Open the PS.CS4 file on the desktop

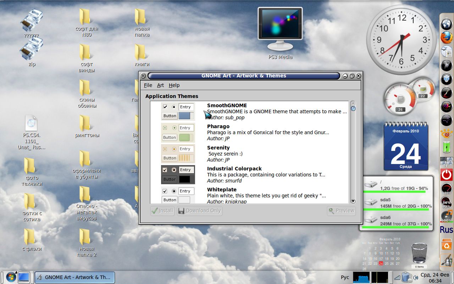pyautogui.click(x=31, y=132)
